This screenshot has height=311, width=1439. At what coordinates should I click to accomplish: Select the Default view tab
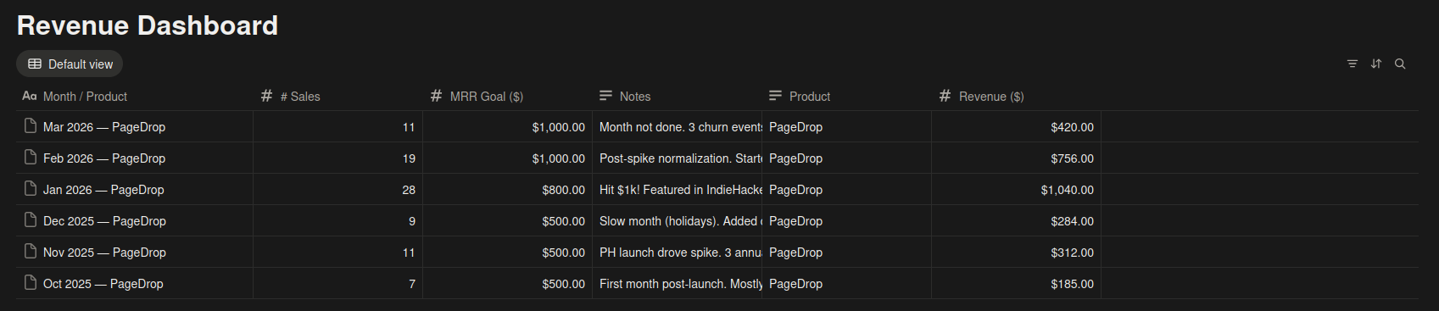click(x=70, y=64)
